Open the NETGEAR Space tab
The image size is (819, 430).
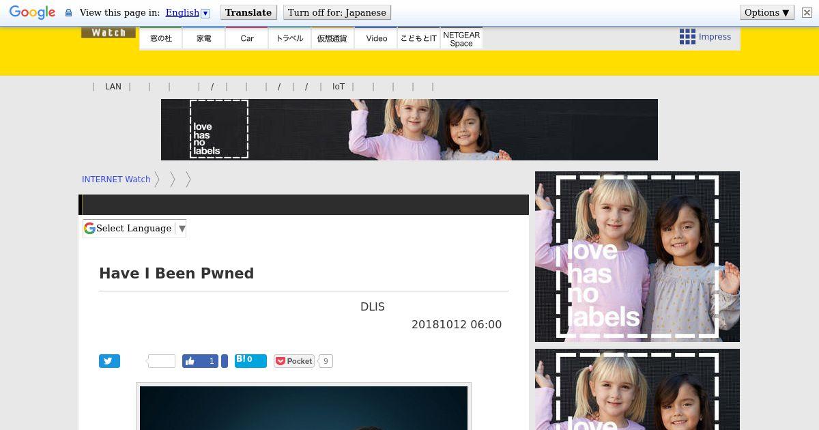point(461,38)
